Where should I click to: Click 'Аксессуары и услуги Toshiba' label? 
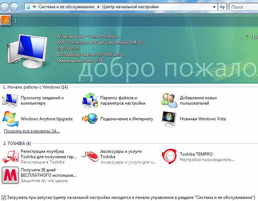point(121,154)
